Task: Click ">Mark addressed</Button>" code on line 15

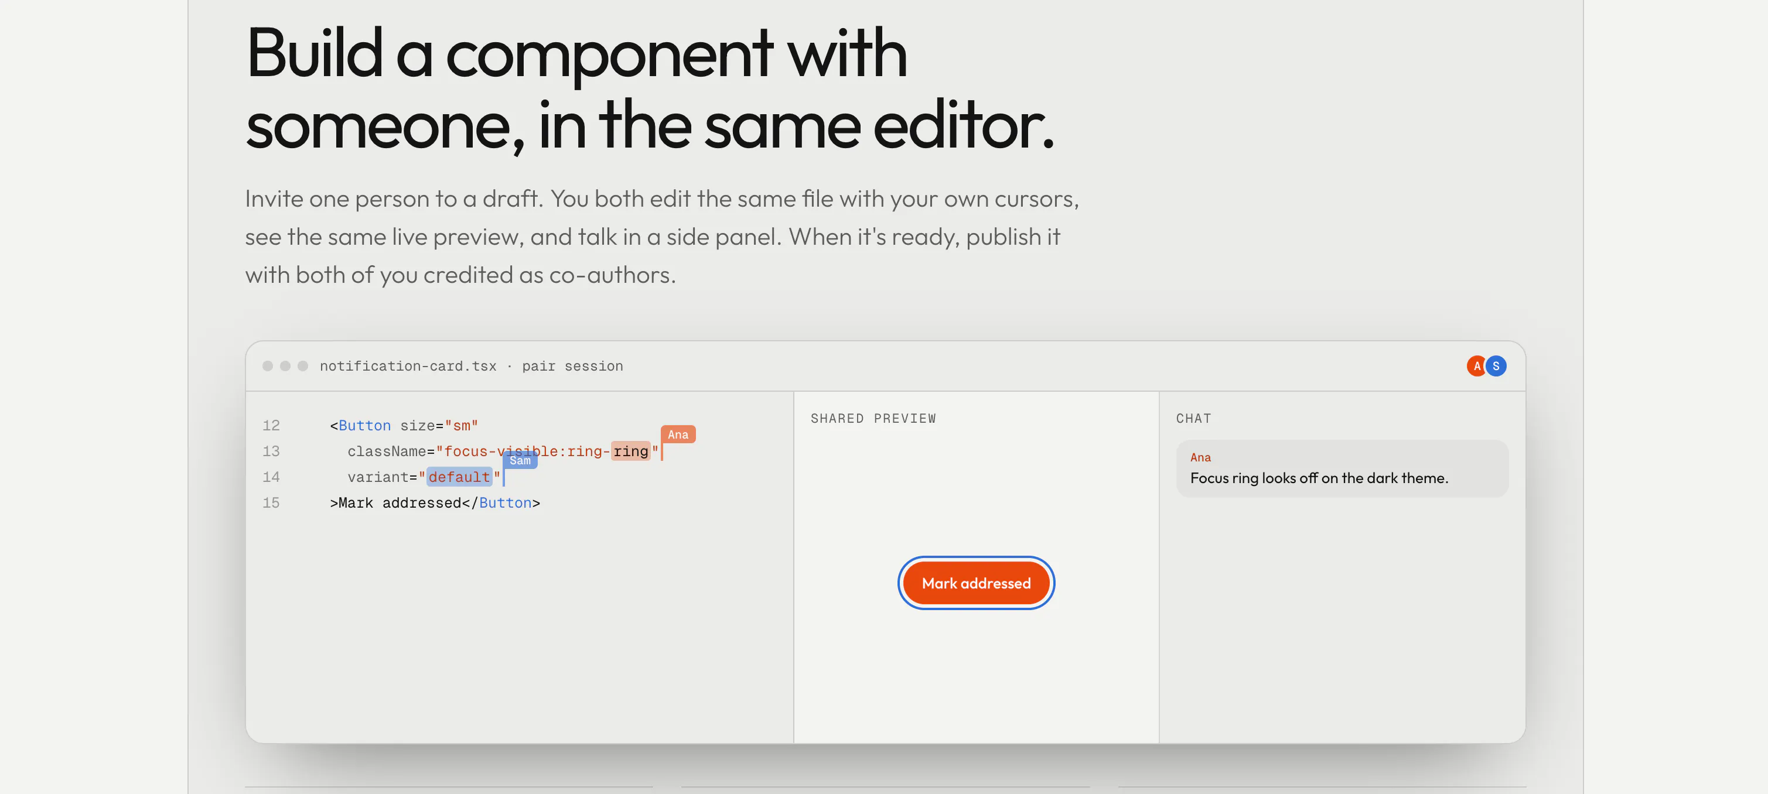Action: pyautogui.click(x=435, y=503)
